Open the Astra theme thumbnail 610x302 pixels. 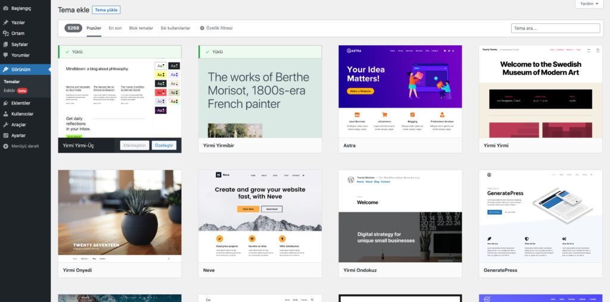(400, 92)
